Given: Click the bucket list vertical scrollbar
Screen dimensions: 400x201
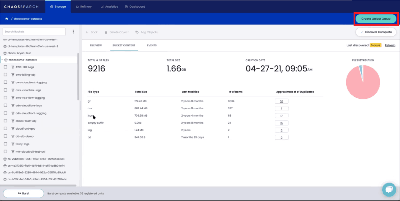Looking at the screenshot, I should tap(78, 77).
